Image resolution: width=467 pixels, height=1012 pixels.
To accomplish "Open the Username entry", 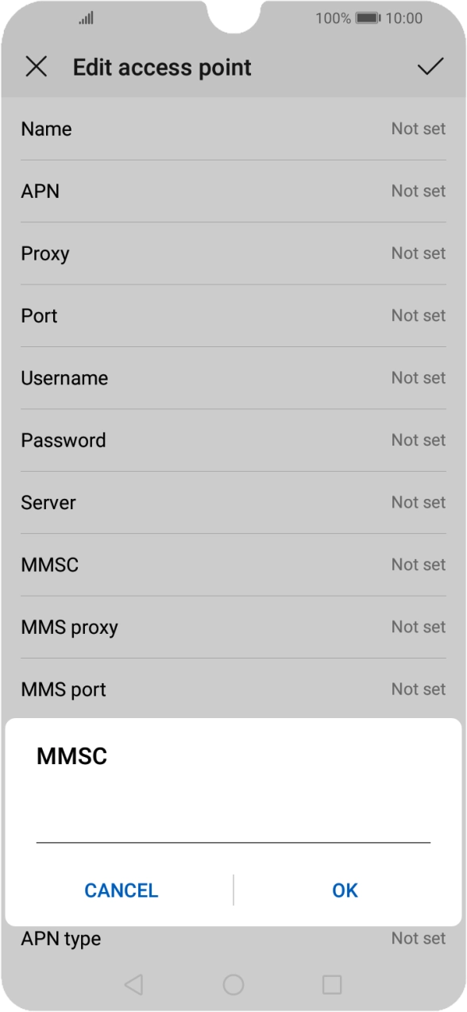I will tap(234, 377).
